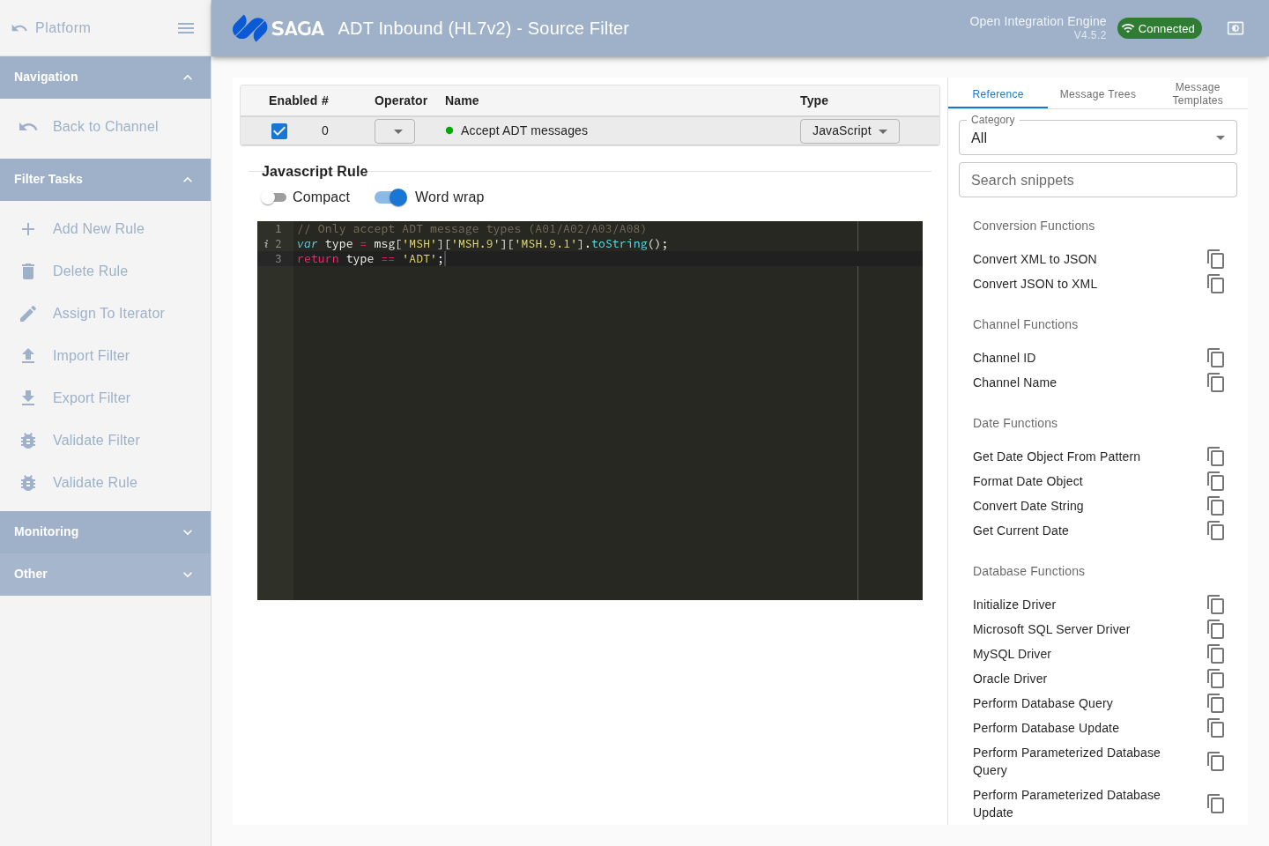Copy the Oracle Driver snippet
The height and width of the screenshot is (846, 1269).
click(x=1216, y=679)
